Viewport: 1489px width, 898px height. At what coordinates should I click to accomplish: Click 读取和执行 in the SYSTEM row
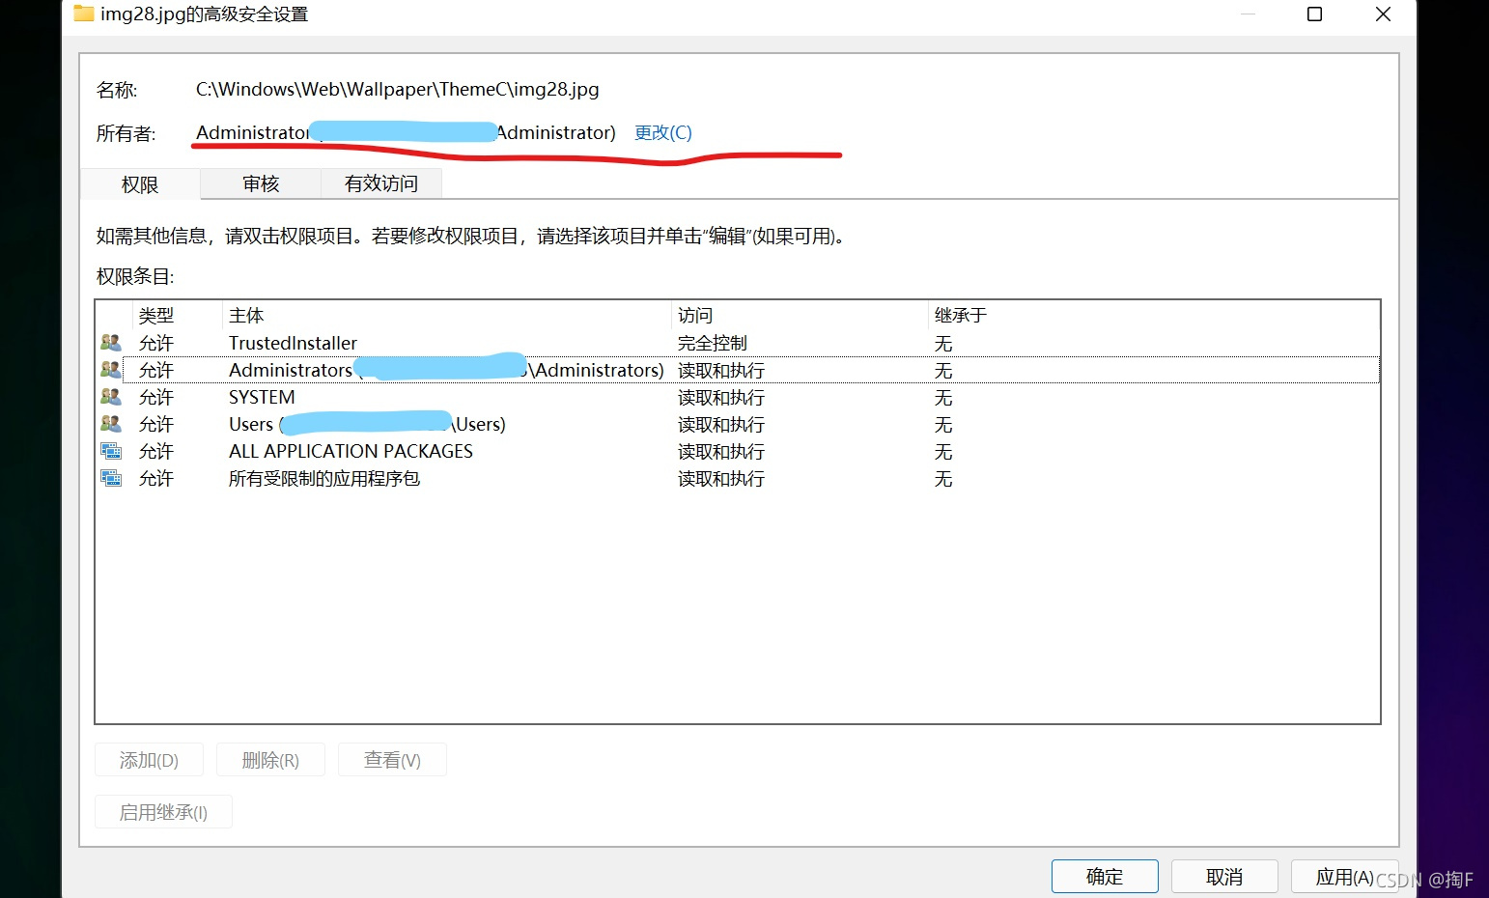pos(721,397)
